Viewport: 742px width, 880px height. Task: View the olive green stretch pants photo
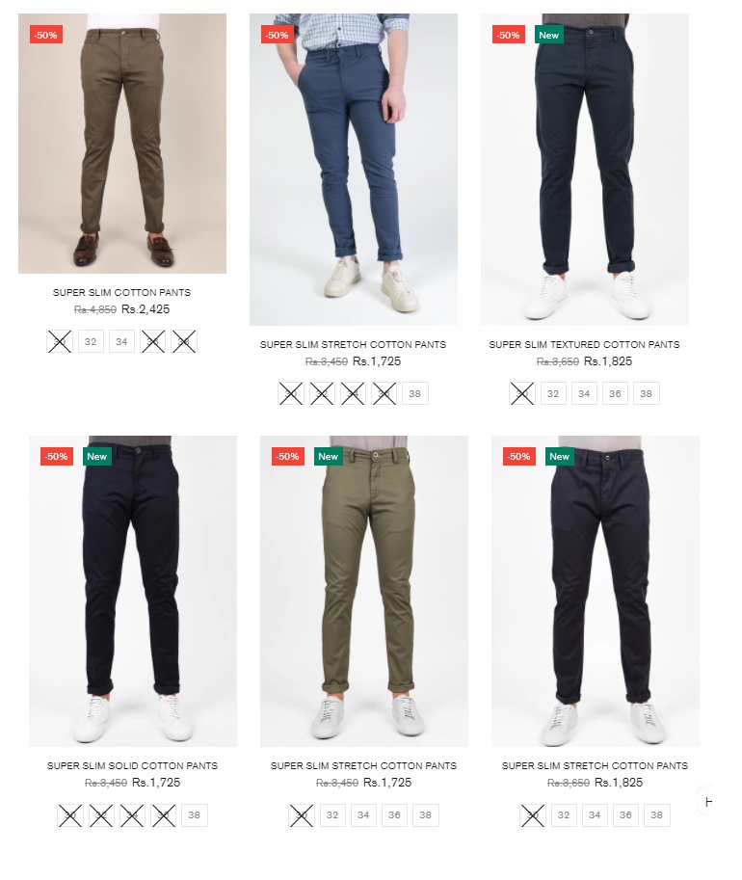(x=364, y=591)
